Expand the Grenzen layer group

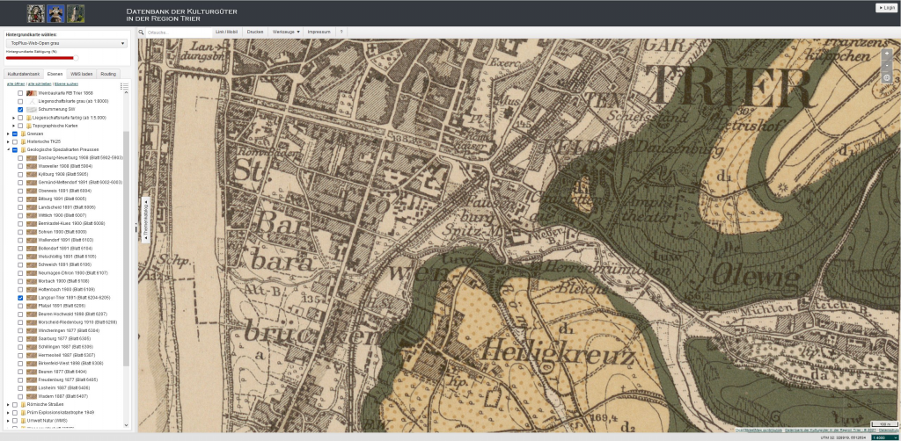click(8, 134)
